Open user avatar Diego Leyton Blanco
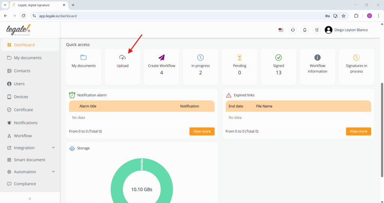The image size is (384, 203). coord(328,30)
